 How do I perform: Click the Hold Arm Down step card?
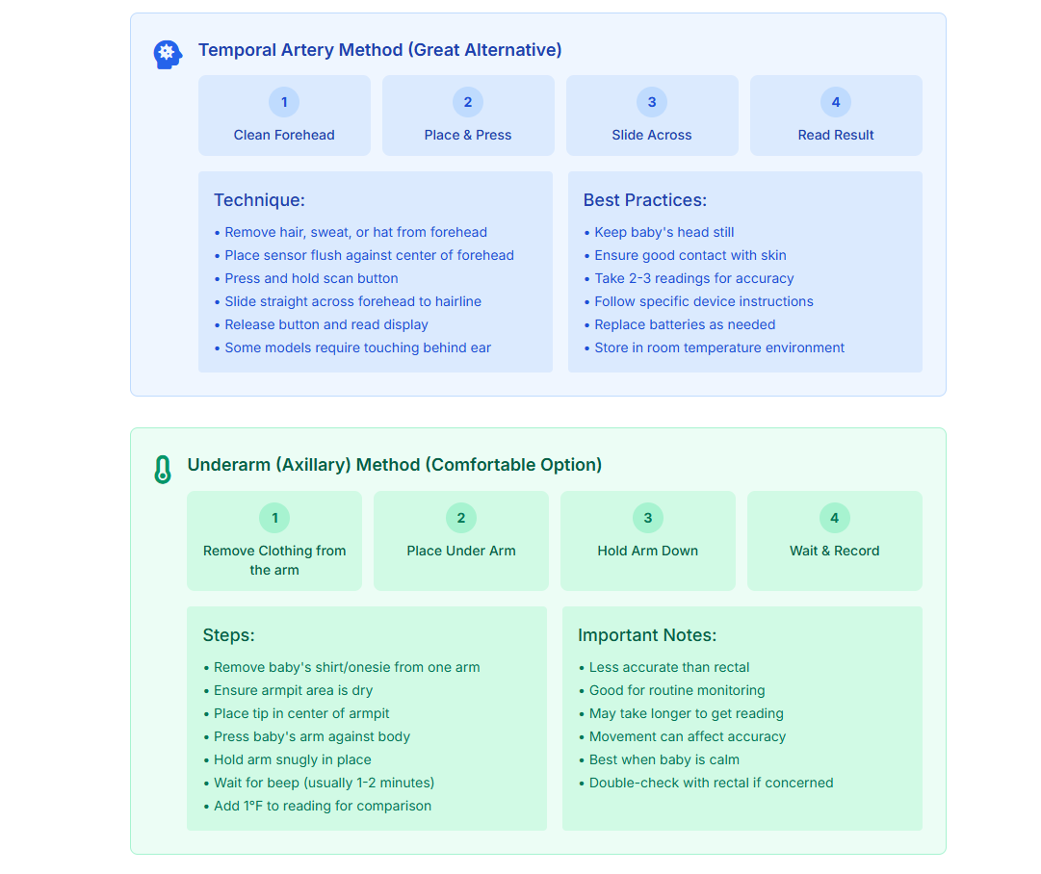tap(648, 541)
